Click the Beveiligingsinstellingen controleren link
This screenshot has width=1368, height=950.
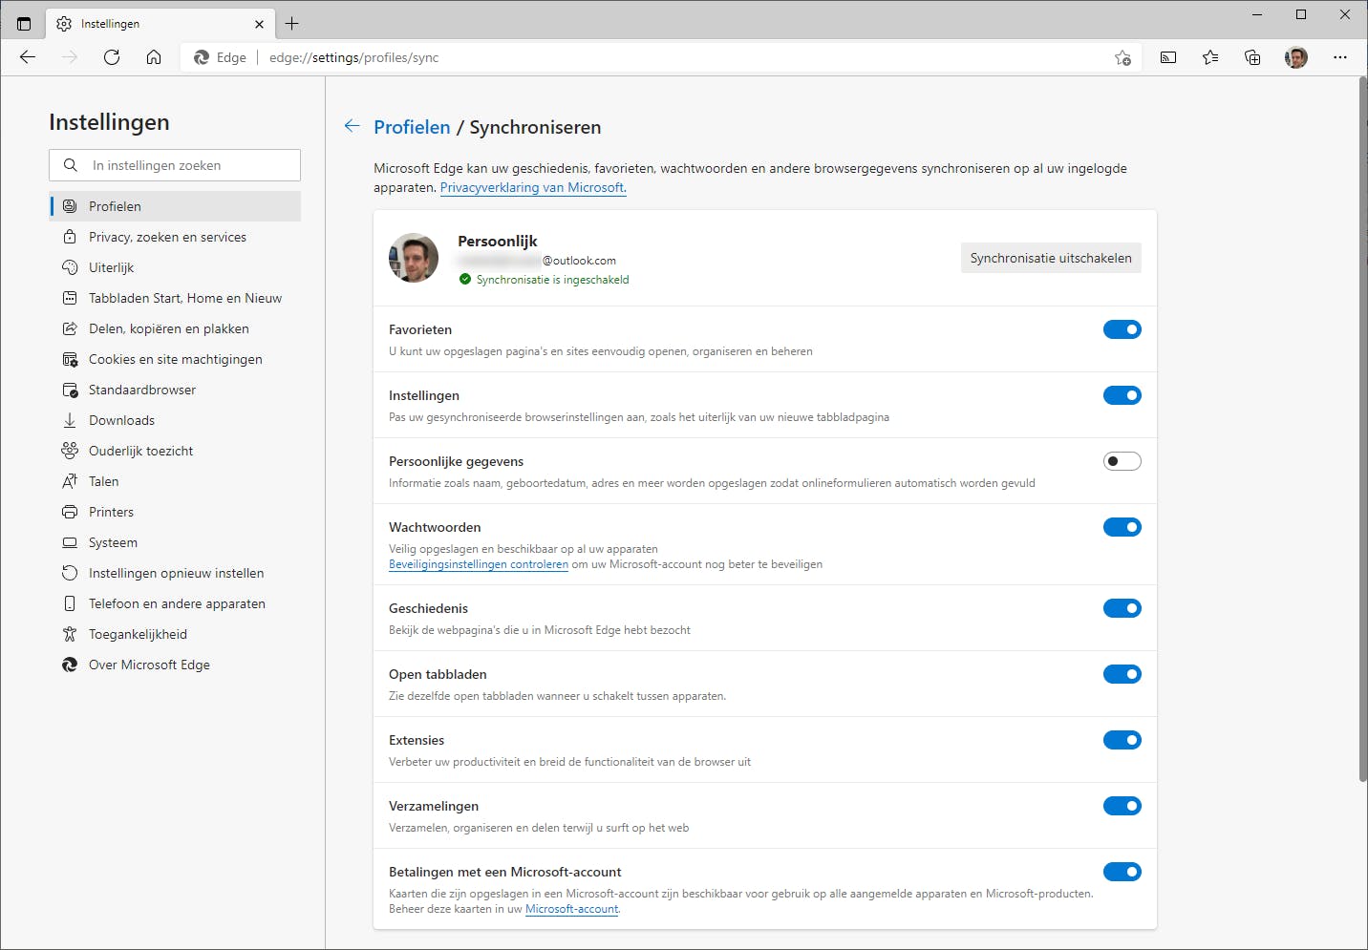pyautogui.click(x=478, y=564)
